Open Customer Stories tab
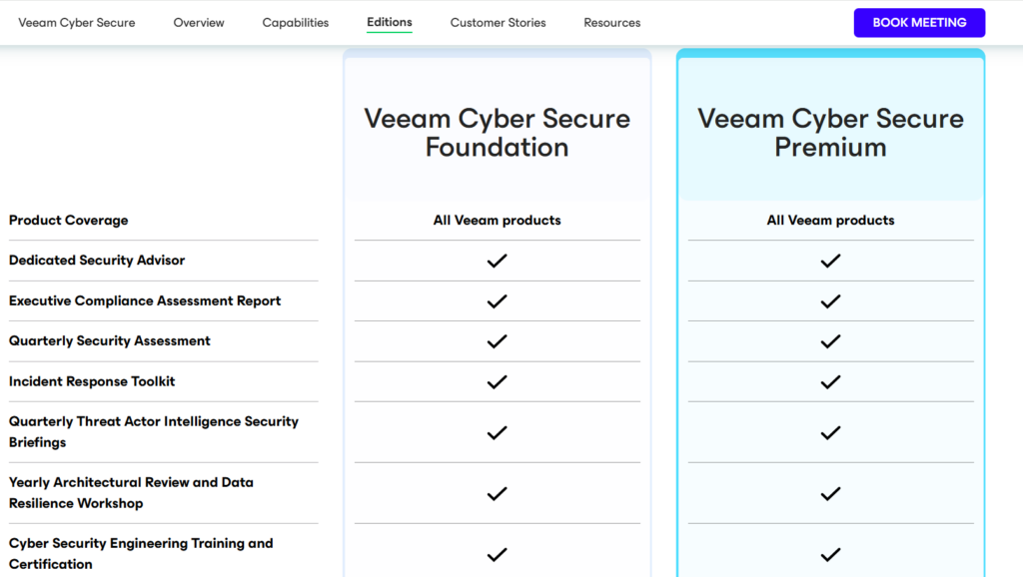The image size is (1023, 577). 498,23
